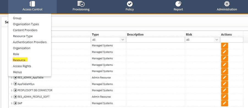Click the Description filter text field

click(155, 40)
